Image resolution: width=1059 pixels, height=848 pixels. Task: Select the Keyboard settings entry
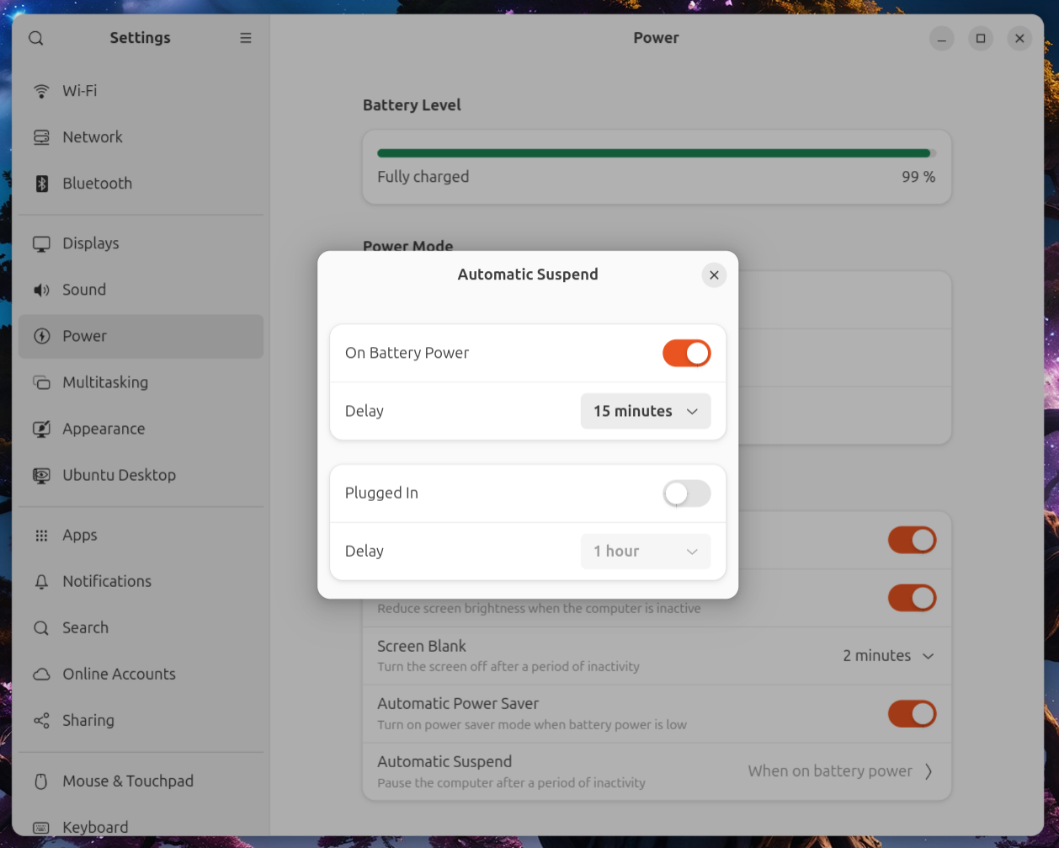click(94, 826)
